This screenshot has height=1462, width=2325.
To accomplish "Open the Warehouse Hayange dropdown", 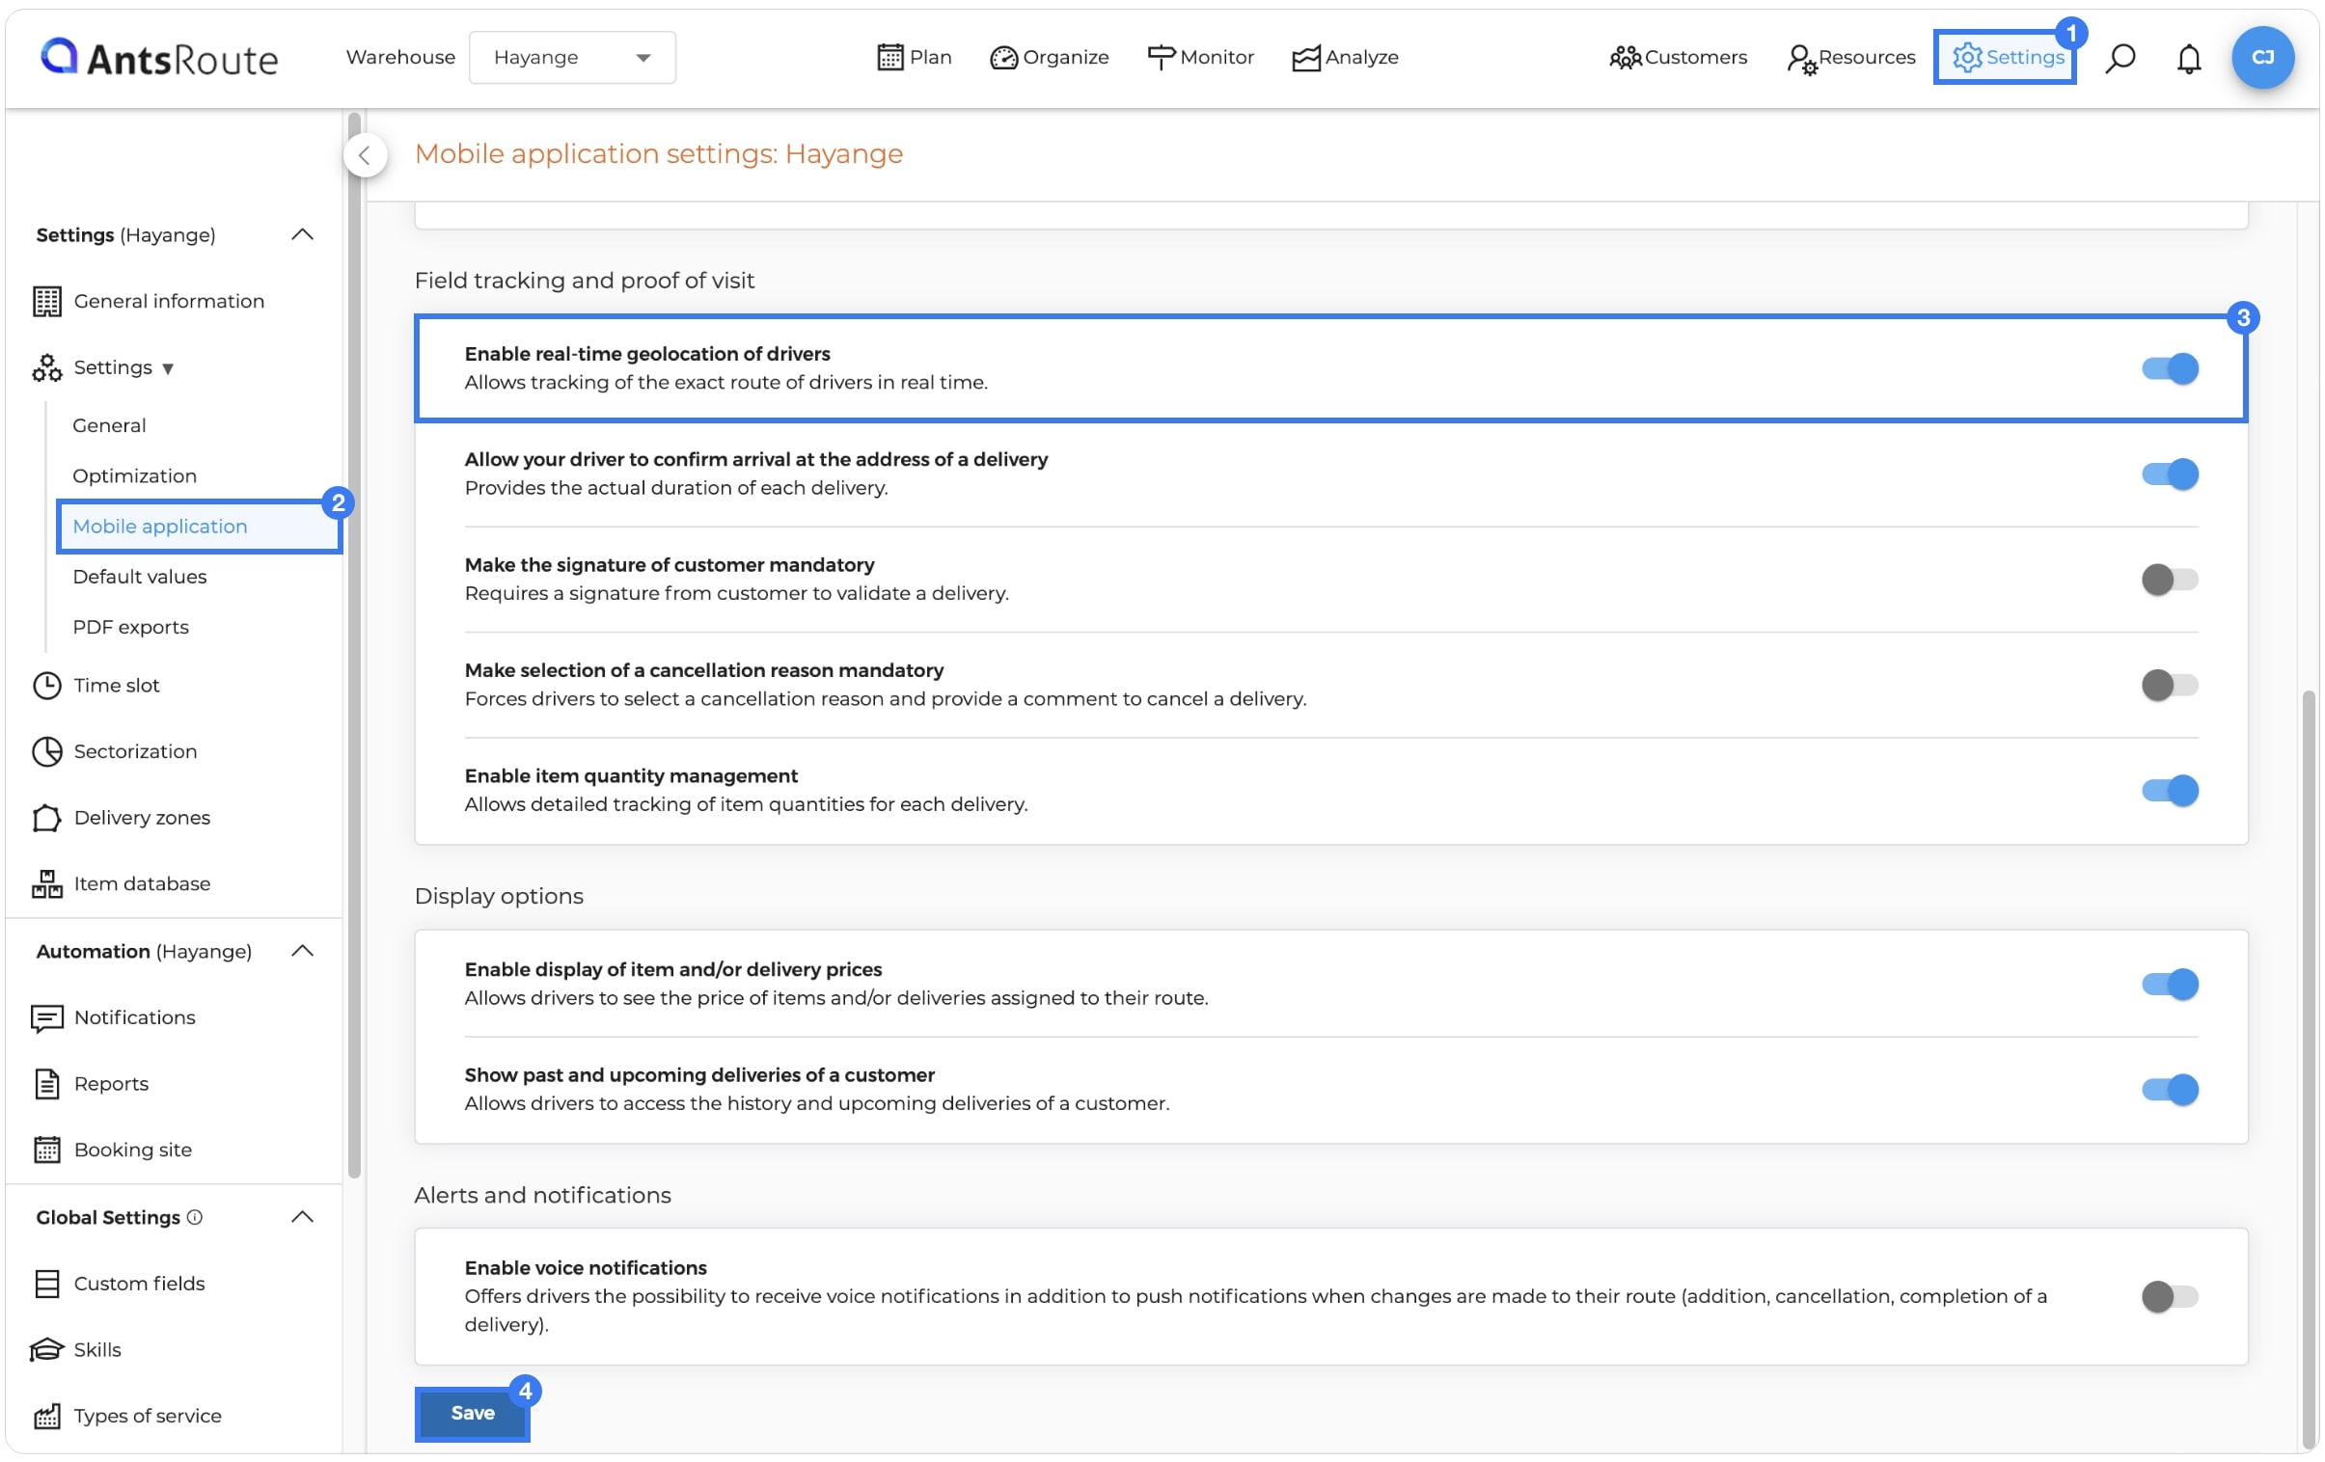I will pyautogui.click(x=571, y=57).
